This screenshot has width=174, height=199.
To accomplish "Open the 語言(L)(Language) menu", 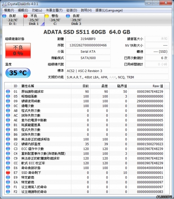I will pos(109,10).
